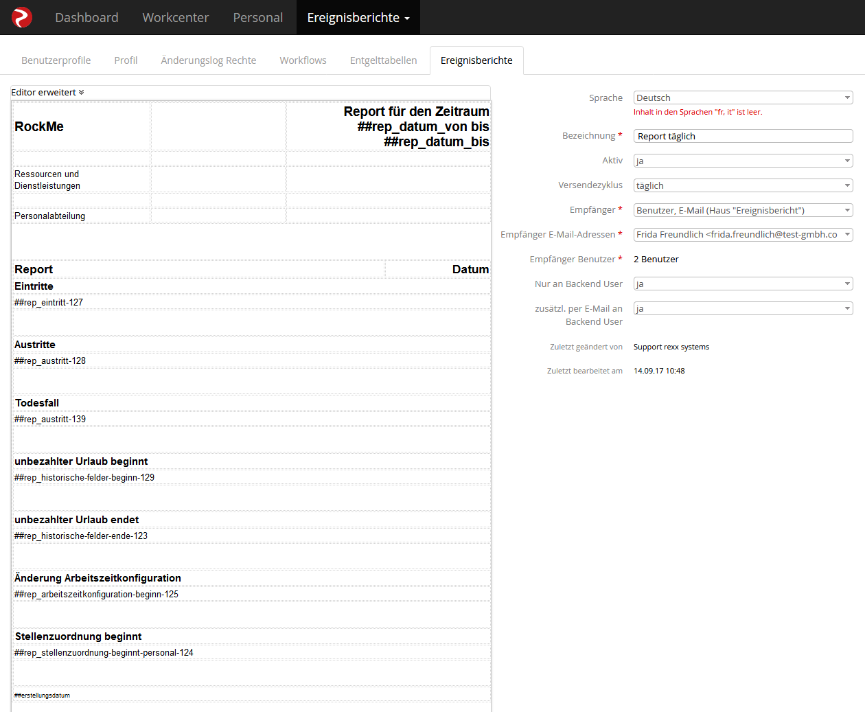Open the Personal menu item
The height and width of the screenshot is (712, 865).
258,17
